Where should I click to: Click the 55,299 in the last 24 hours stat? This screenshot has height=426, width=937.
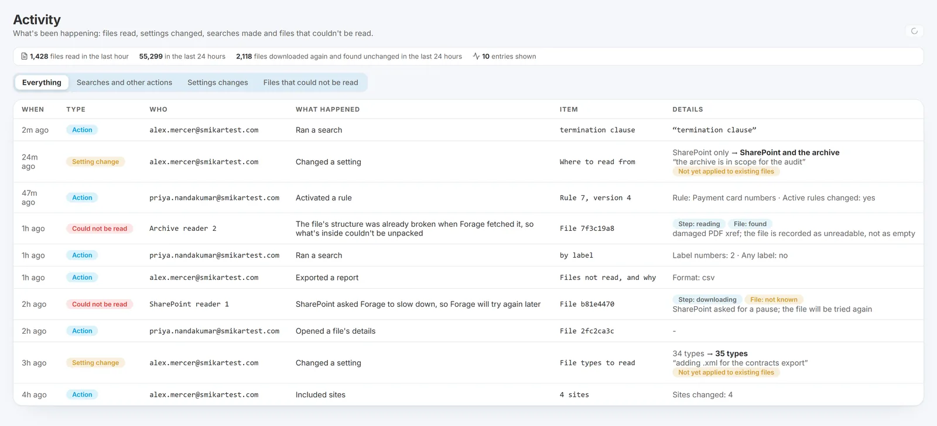(182, 57)
